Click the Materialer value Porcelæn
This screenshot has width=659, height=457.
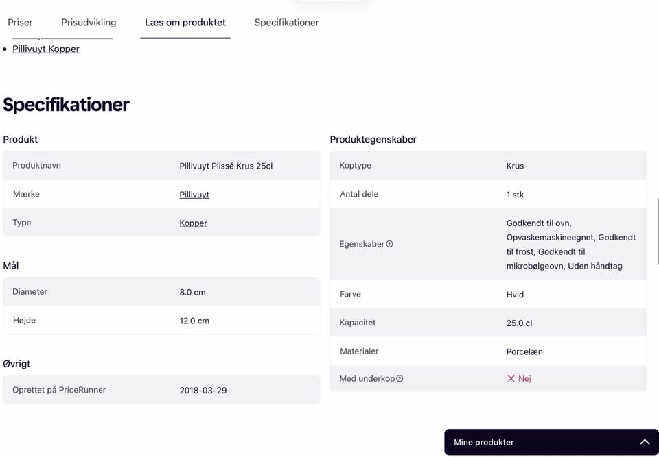point(524,351)
